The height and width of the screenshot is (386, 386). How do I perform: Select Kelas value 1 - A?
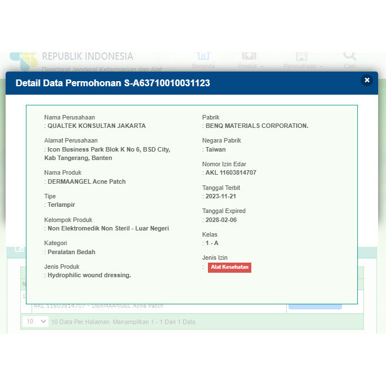coord(212,243)
